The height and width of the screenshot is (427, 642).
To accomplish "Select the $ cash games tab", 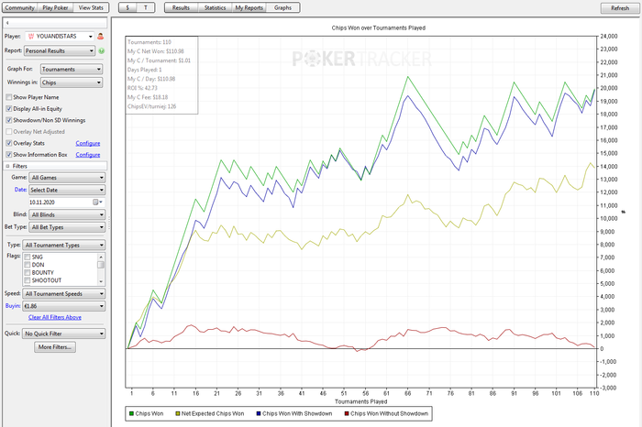I will pos(127,7).
